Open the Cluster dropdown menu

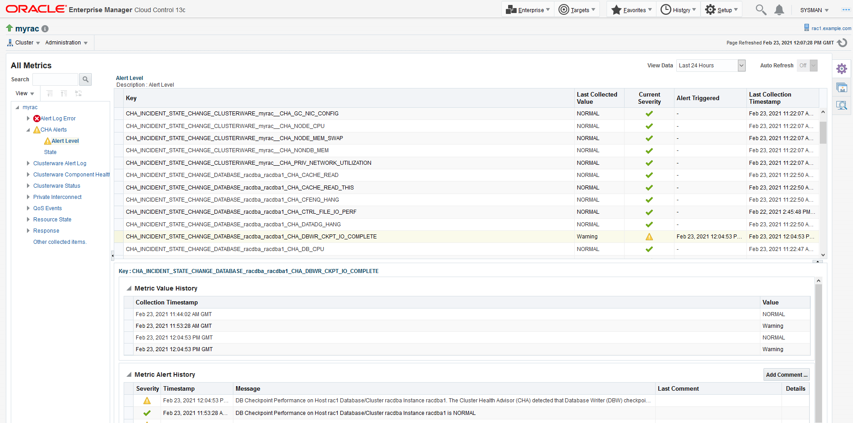23,43
